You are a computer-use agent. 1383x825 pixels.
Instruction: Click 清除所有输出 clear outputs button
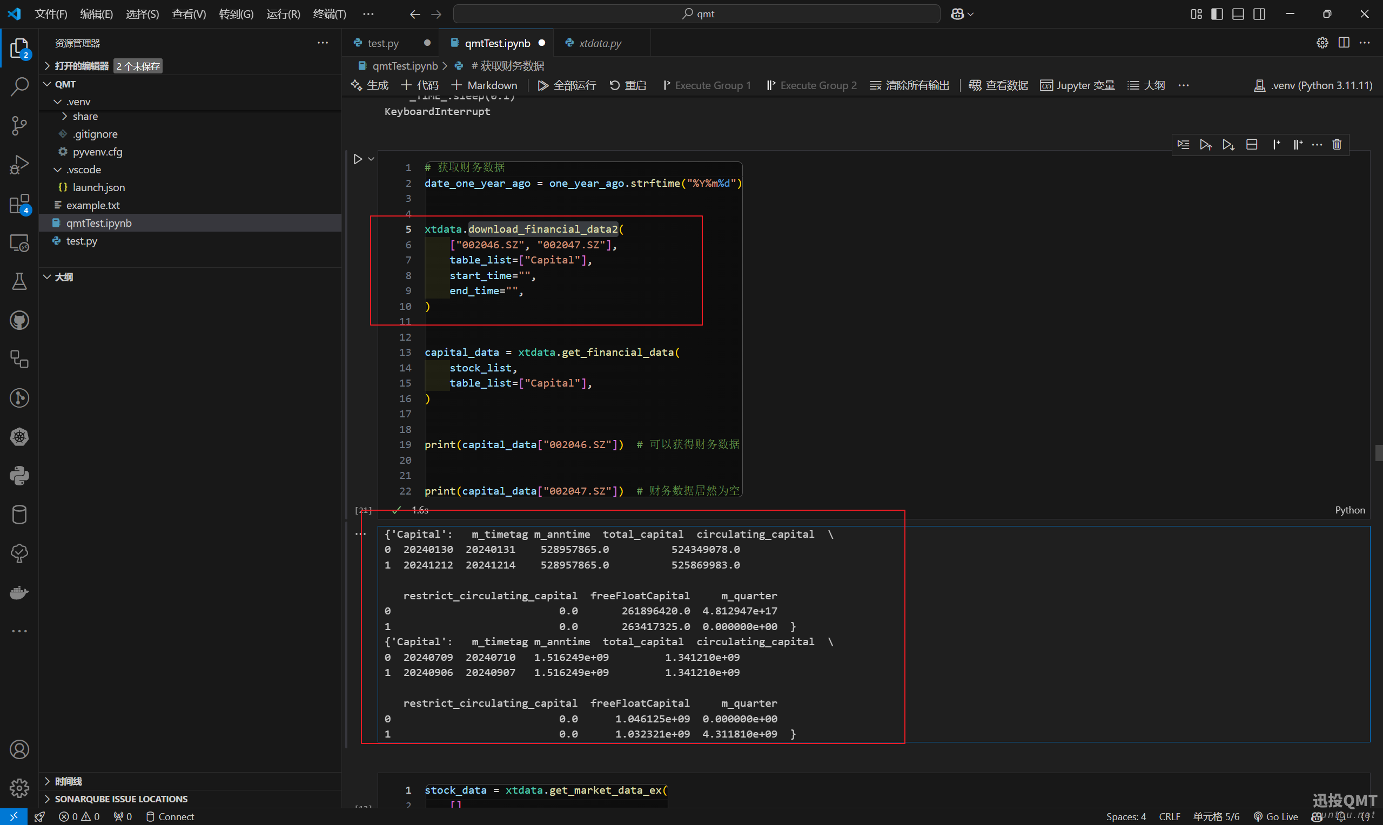910,85
